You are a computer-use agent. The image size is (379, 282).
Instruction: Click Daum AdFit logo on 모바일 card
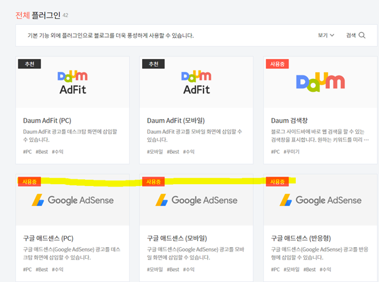click(196, 83)
